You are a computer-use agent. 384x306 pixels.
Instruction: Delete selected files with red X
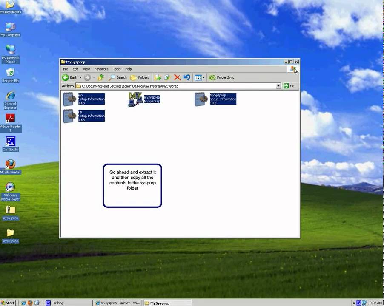(x=177, y=77)
